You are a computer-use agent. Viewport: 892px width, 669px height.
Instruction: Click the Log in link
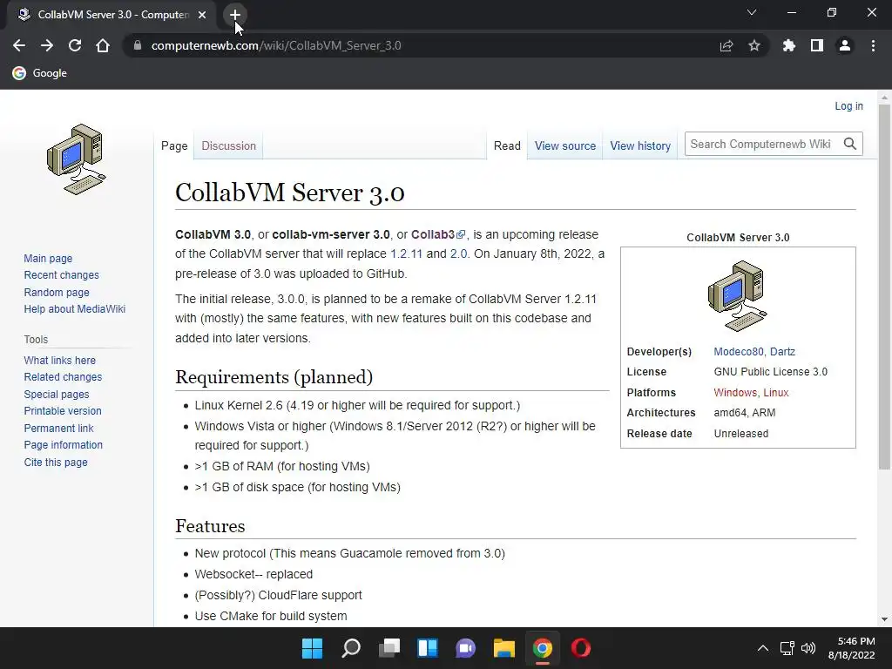coord(848,105)
